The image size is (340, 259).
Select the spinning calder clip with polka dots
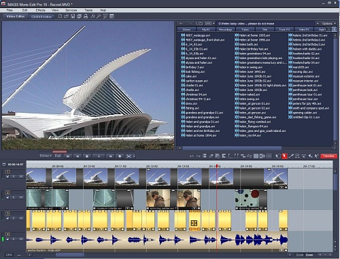[251, 199]
